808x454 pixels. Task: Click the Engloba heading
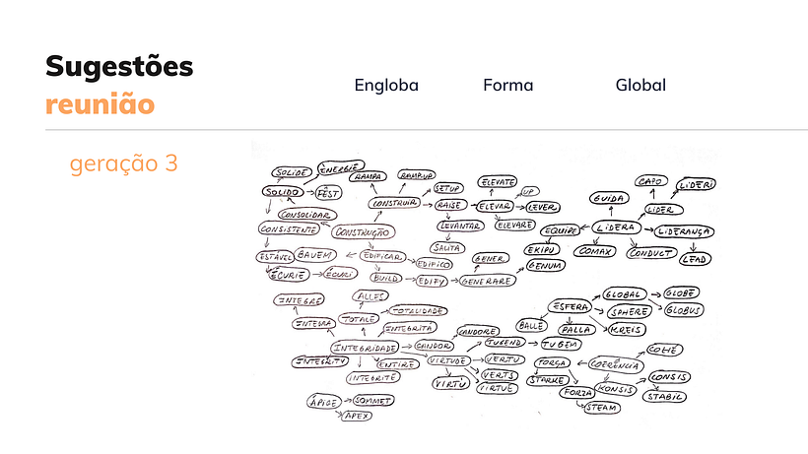pyautogui.click(x=386, y=85)
